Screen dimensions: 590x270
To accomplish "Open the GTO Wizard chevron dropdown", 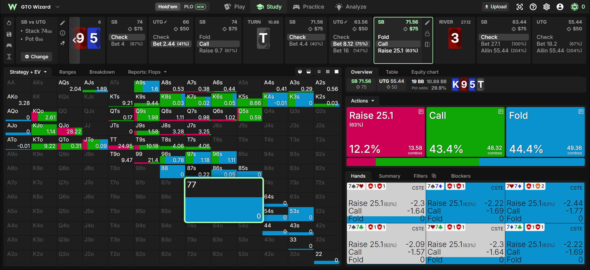I will coord(57,7).
